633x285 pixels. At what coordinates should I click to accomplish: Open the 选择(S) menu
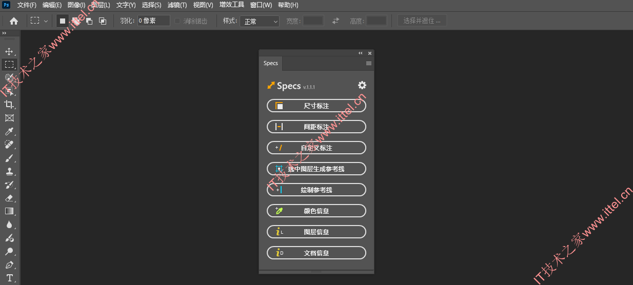[x=151, y=5]
